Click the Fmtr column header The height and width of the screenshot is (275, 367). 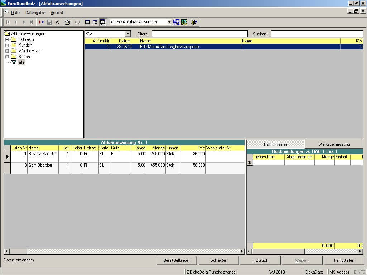point(192,148)
